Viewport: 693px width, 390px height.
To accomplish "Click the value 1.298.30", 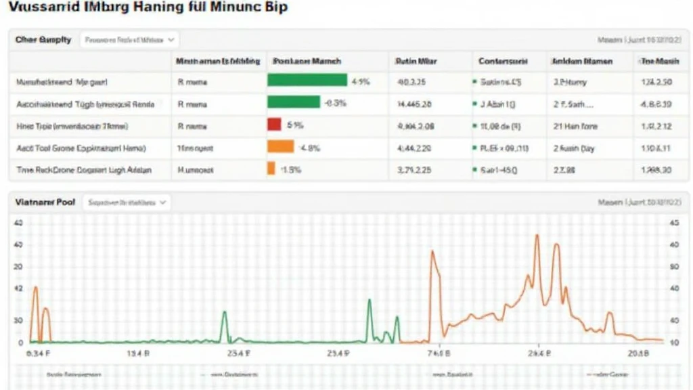I will click(x=656, y=170).
